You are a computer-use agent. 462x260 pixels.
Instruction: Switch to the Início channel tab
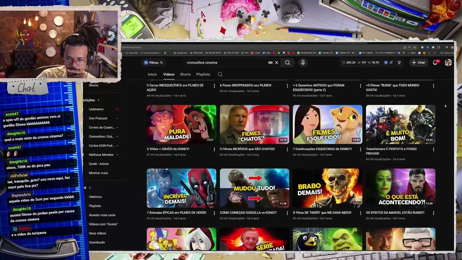click(152, 74)
